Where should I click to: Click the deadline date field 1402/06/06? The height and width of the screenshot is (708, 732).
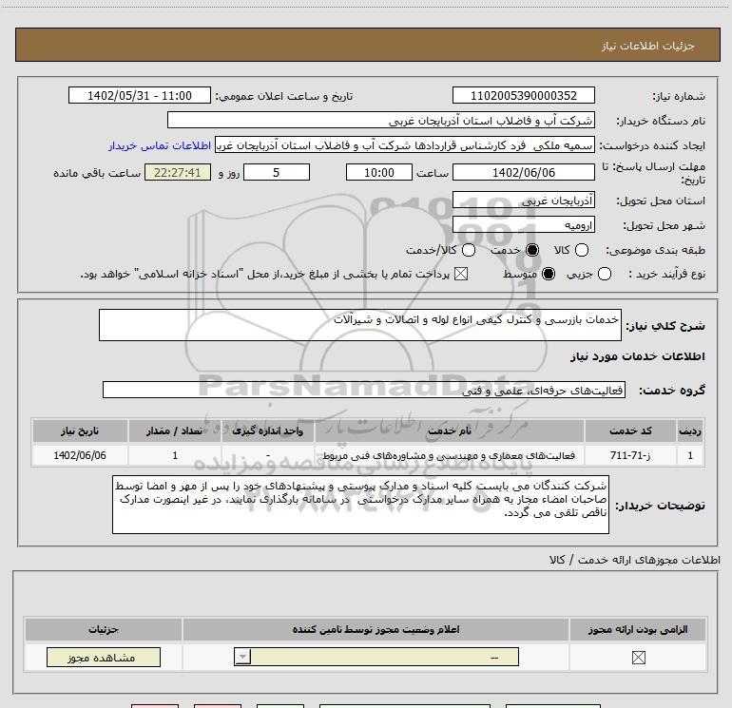523,173
